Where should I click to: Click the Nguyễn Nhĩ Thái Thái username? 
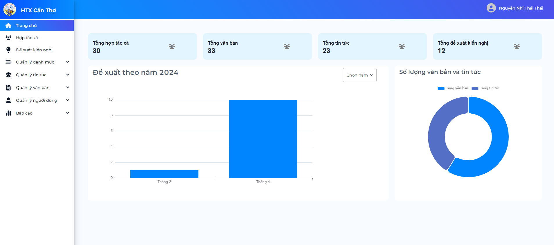[521, 8]
